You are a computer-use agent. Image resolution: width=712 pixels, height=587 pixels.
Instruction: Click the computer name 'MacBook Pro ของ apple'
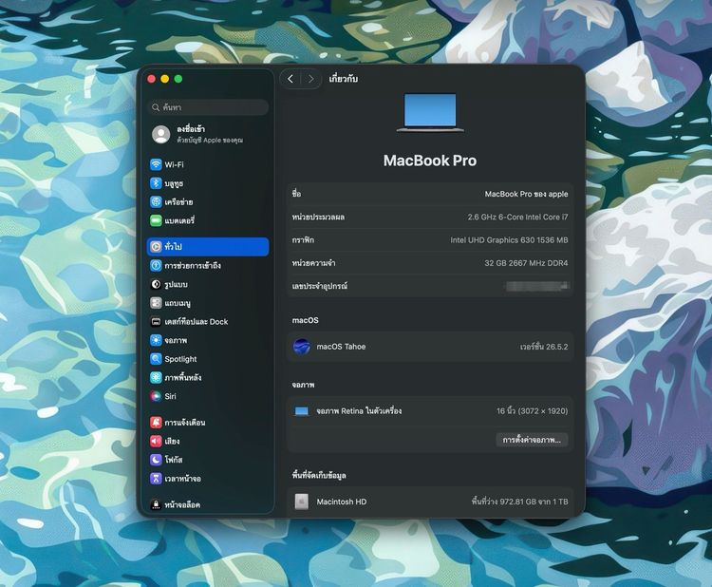(526, 194)
